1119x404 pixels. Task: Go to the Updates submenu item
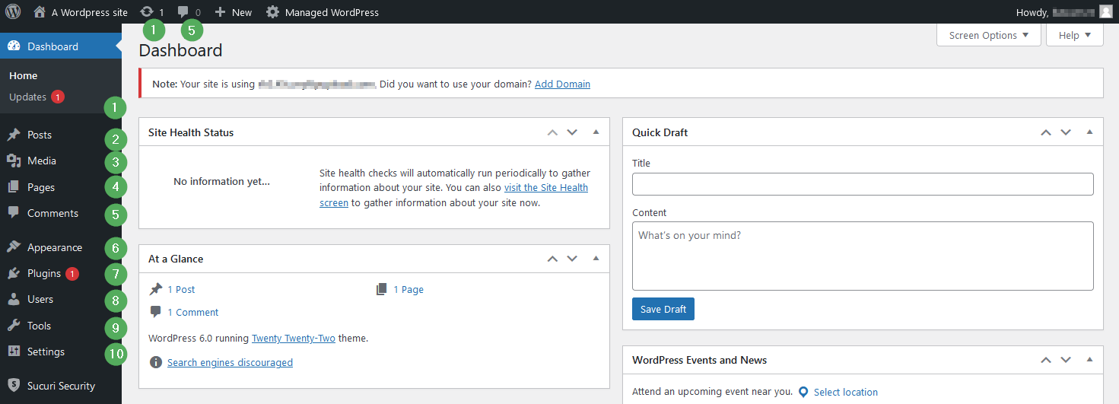tap(37, 97)
